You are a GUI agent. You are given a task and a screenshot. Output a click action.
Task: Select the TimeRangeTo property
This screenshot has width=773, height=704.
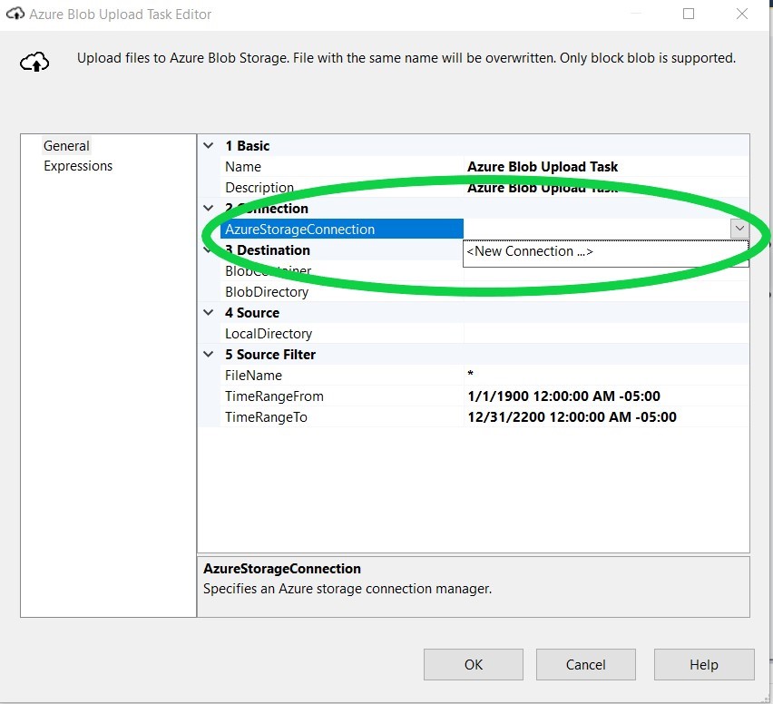342,417
